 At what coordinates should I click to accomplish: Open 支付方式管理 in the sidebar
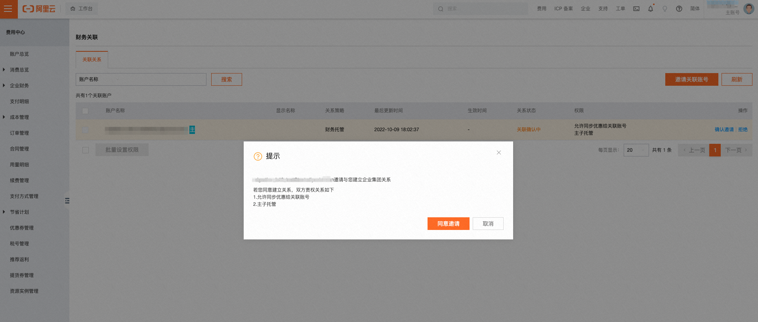(24, 196)
